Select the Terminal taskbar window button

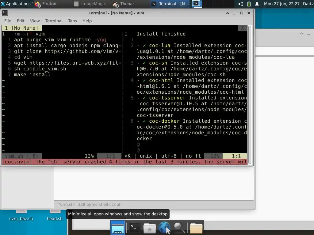pos(170,4)
